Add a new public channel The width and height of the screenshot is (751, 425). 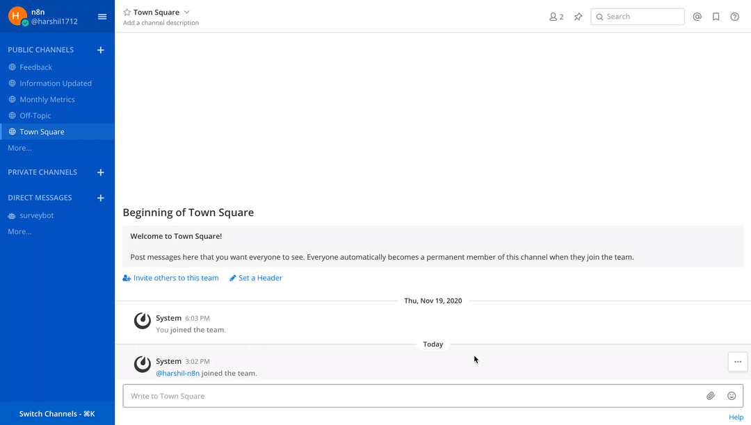pos(101,50)
